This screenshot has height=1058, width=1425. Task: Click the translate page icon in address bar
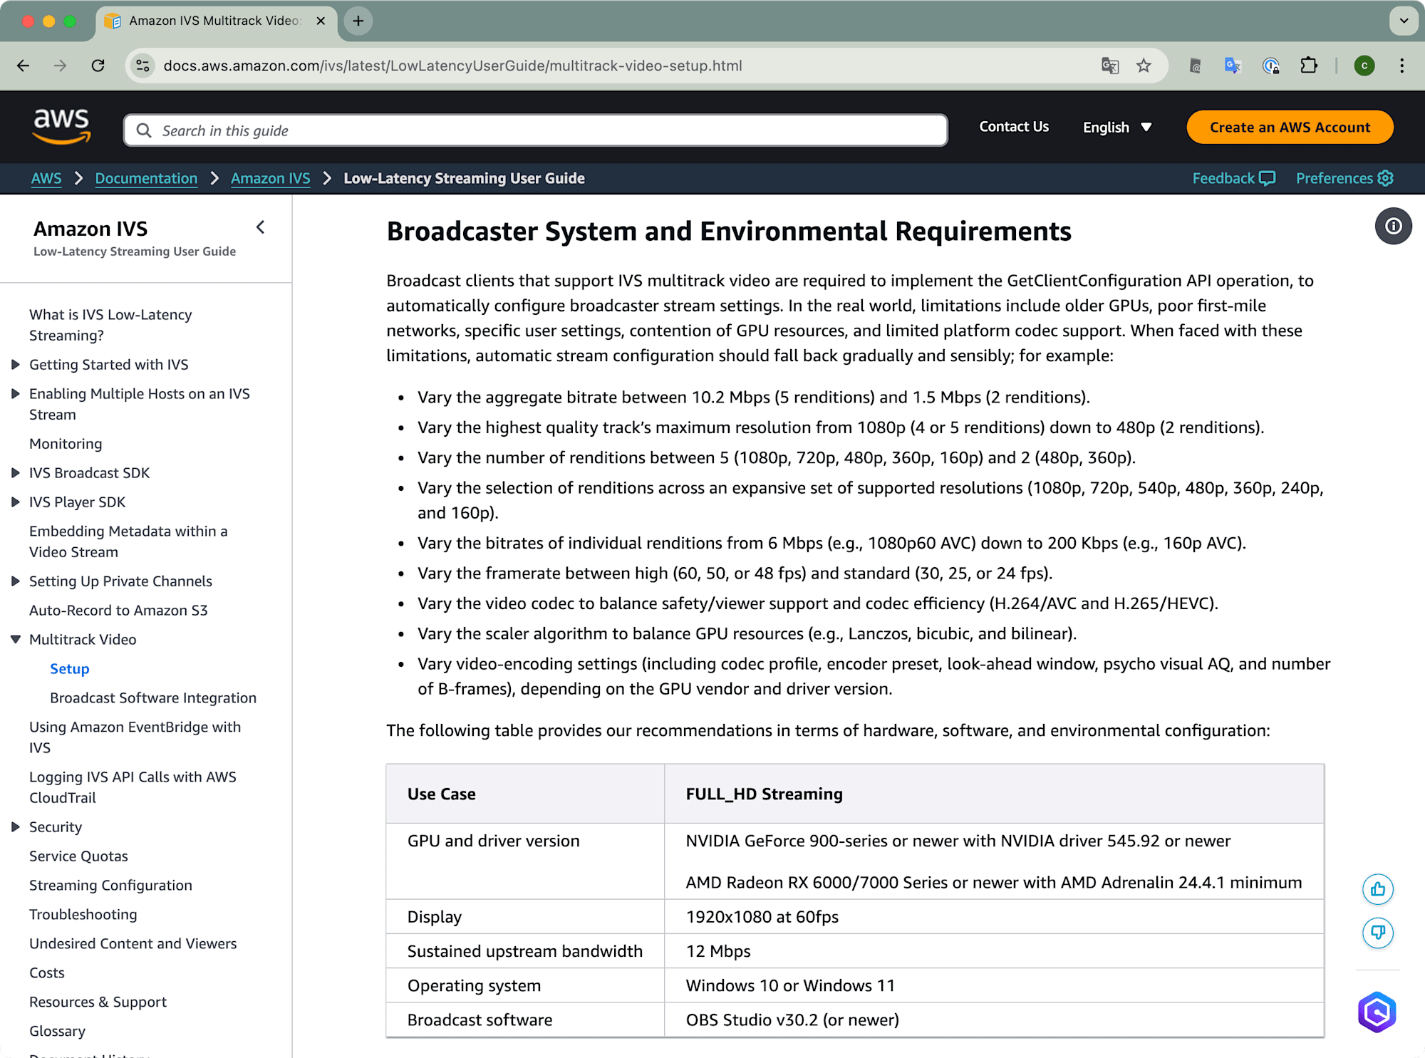1110,66
